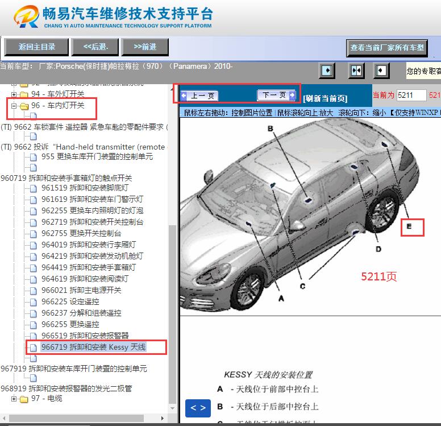
Task: Go back with the <<后退 button
Action: click(95, 47)
